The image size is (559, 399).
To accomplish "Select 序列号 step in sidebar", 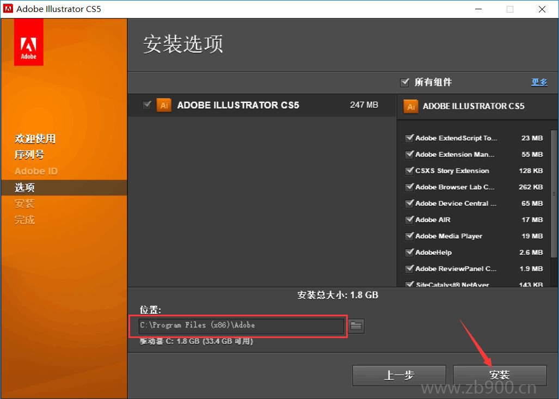I will point(29,155).
